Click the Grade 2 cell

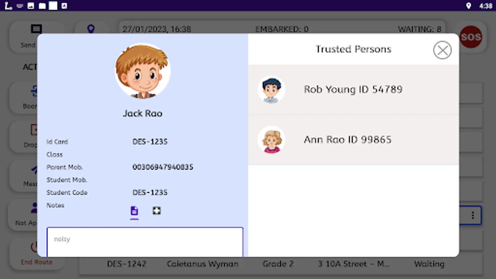[278, 264]
